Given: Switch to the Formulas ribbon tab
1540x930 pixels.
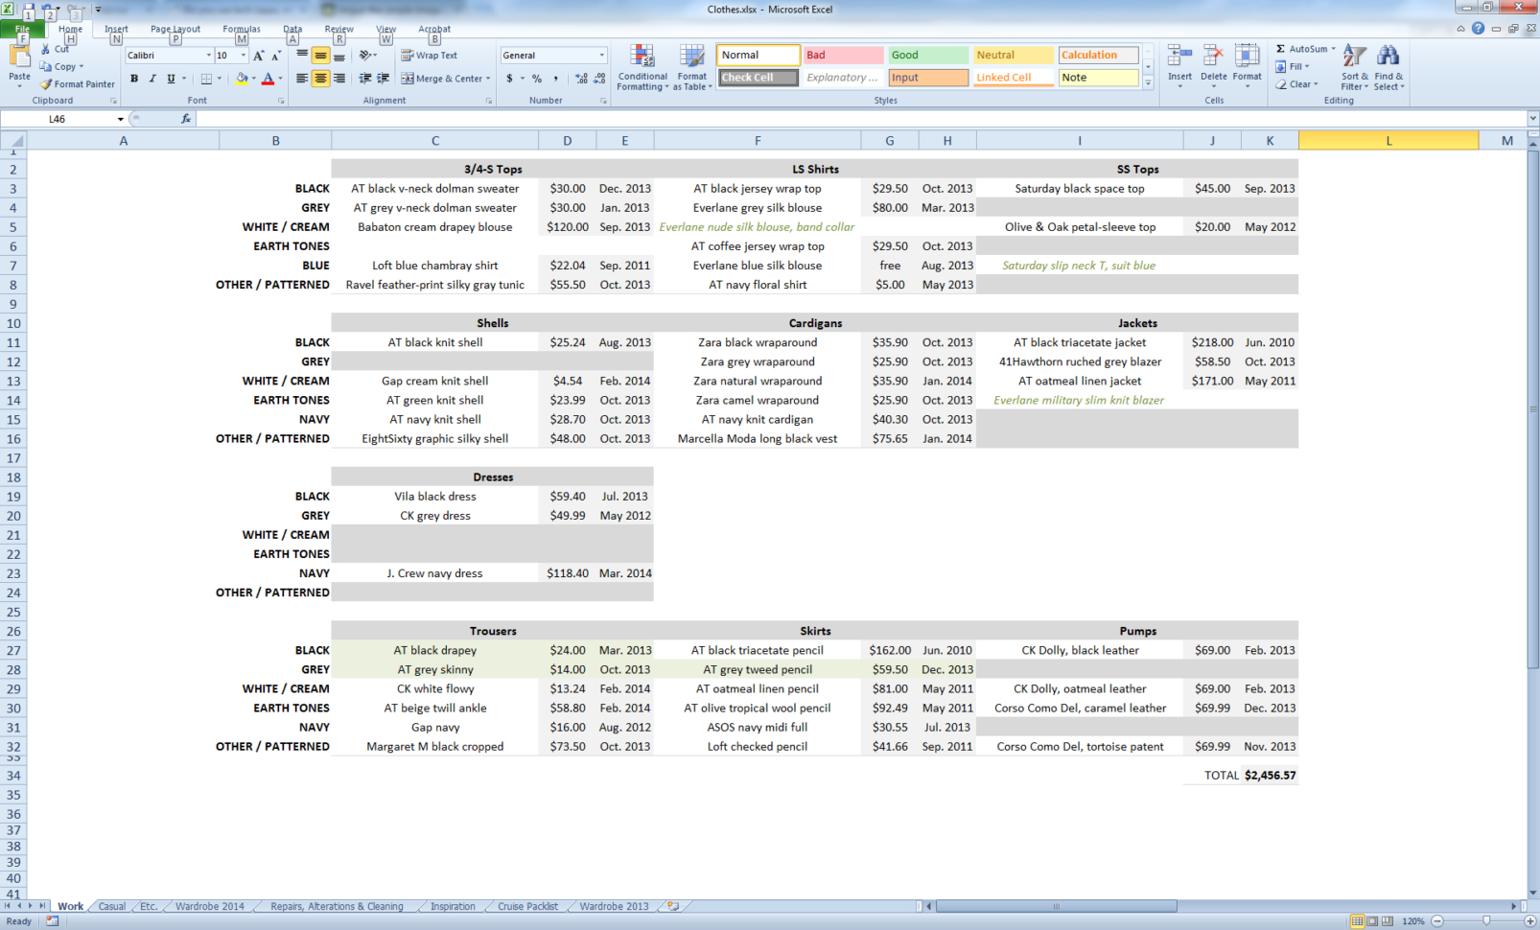Looking at the screenshot, I should pyautogui.click(x=242, y=30).
